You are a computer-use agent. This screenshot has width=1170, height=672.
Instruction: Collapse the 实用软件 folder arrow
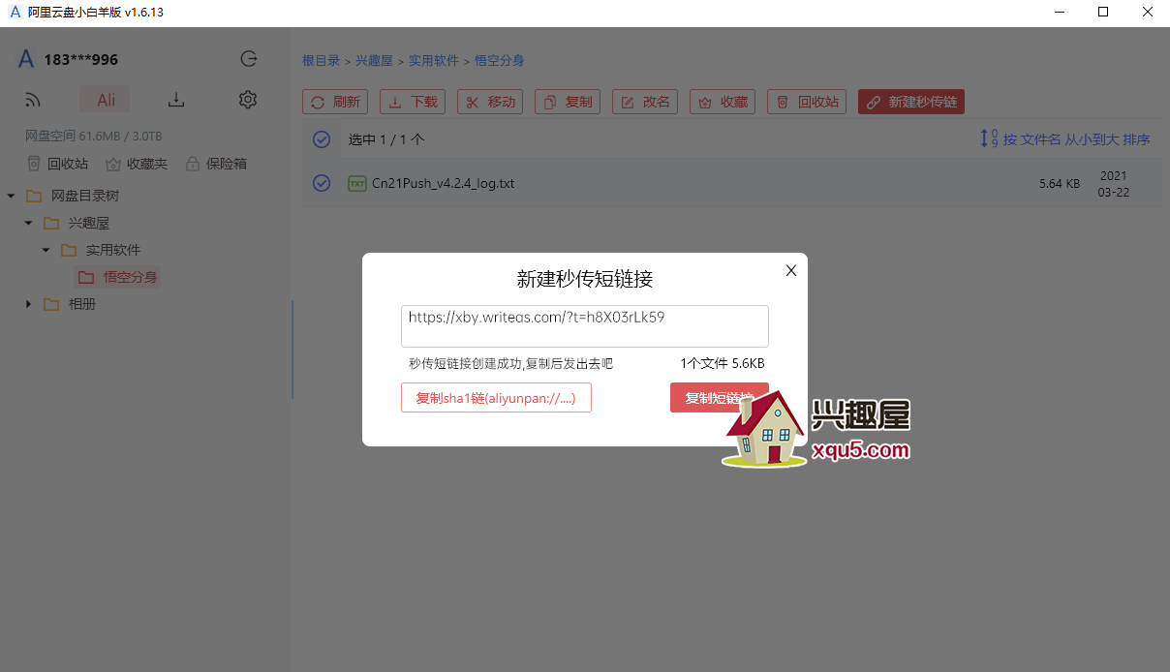tap(46, 250)
